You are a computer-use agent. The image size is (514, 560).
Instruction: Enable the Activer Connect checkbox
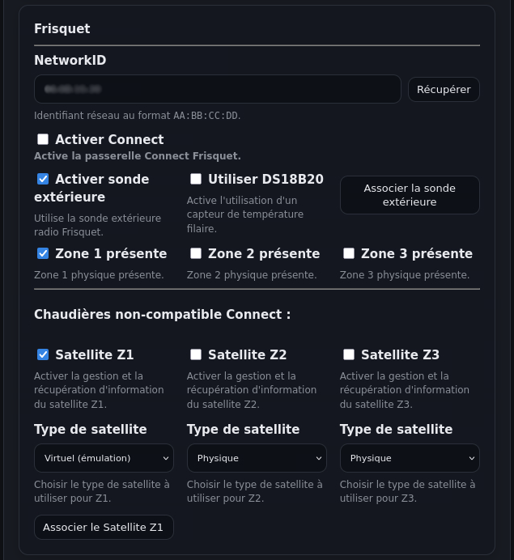pos(43,140)
